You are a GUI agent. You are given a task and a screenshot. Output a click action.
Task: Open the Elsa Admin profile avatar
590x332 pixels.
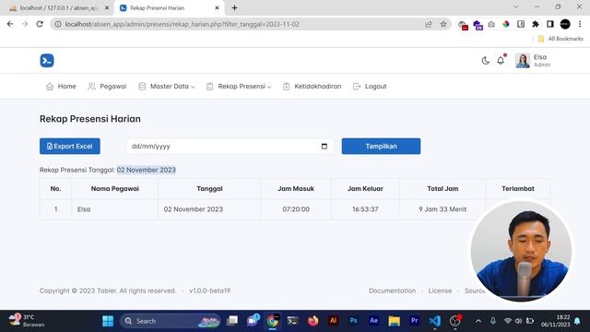(523, 61)
